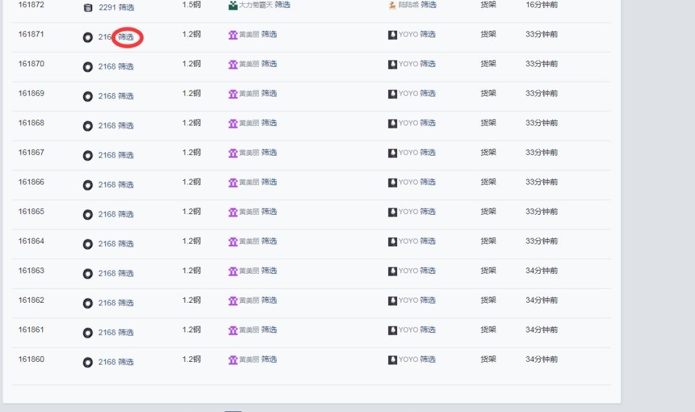Viewport: 695px width, 412px height.
Task: Click item ring icon in row 161871
Action: coord(88,37)
